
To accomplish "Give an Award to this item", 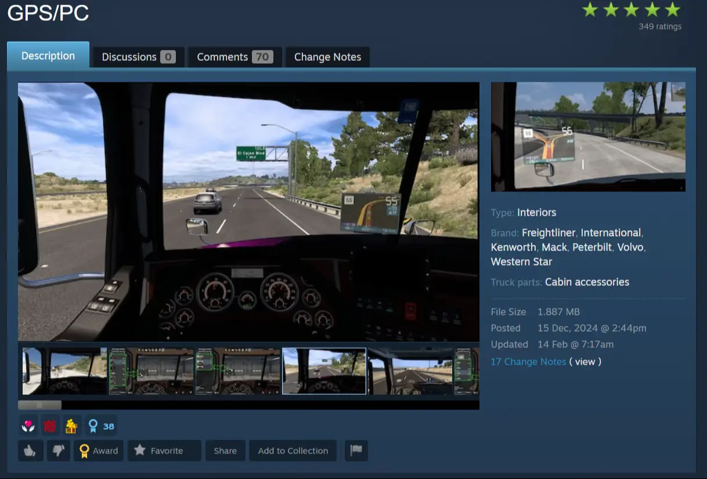I will tap(99, 451).
